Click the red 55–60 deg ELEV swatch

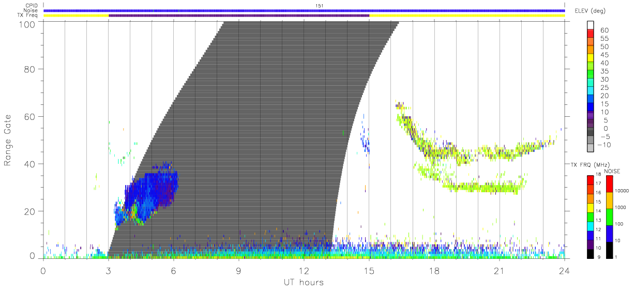coord(591,34)
